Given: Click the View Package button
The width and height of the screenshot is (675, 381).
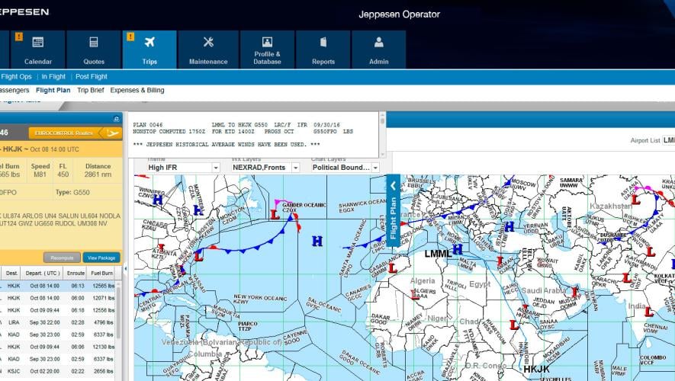Looking at the screenshot, I should [101, 258].
